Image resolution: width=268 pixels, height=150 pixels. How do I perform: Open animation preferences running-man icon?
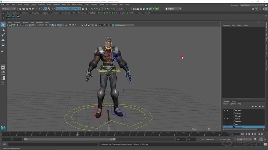[x=265, y=139]
